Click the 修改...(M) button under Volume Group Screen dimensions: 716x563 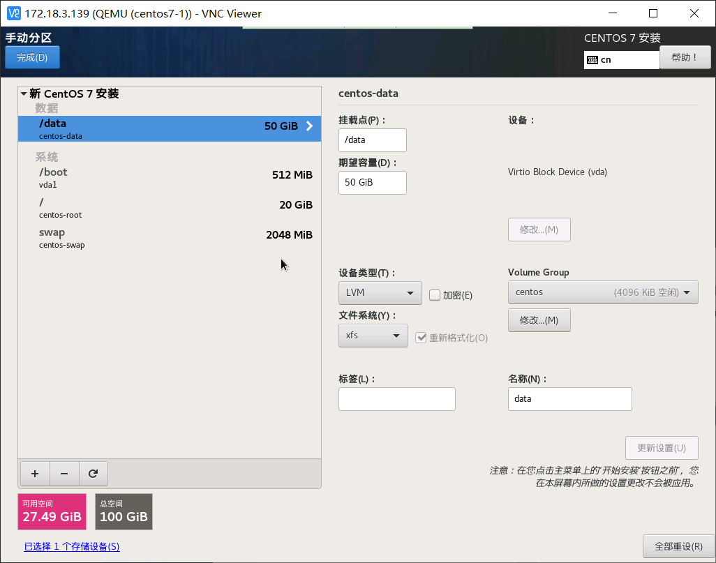click(x=539, y=320)
